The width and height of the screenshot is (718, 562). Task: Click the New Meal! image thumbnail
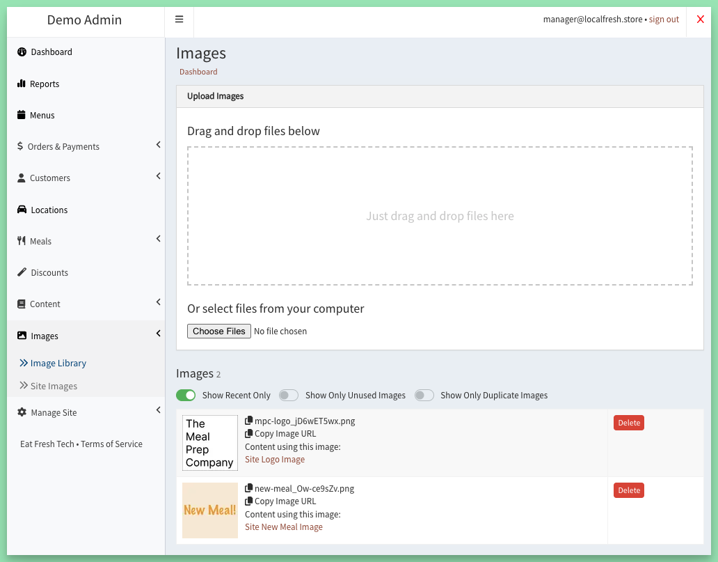point(210,510)
